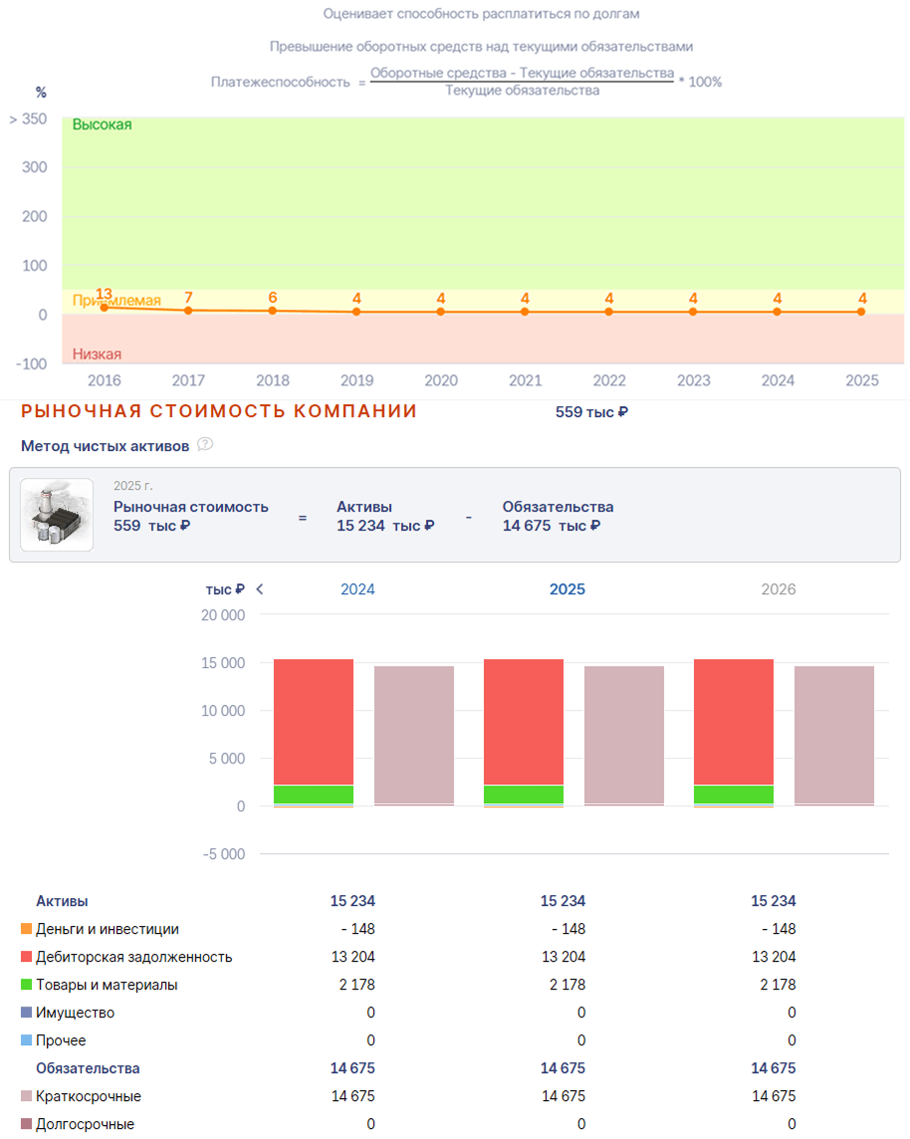Click the Имущество legend label
910x1139 pixels.
[x=76, y=1014]
